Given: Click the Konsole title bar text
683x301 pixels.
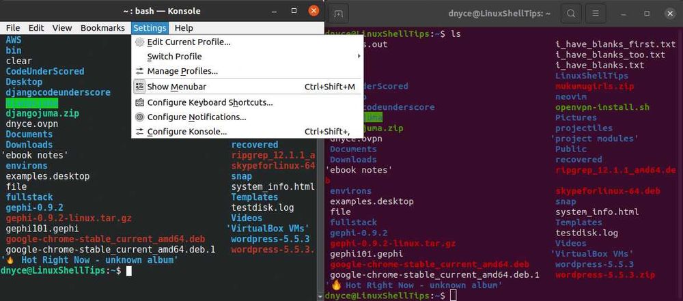Looking at the screenshot, I should (x=162, y=11).
